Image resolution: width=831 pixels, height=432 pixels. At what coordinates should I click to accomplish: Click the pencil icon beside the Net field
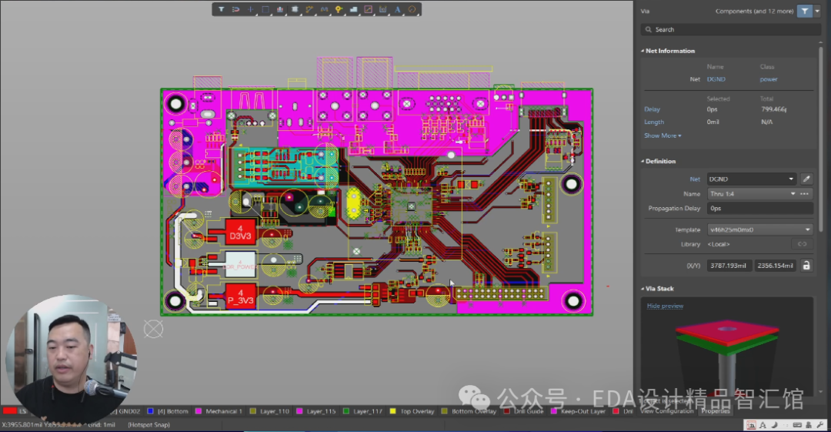click(806, 179)
